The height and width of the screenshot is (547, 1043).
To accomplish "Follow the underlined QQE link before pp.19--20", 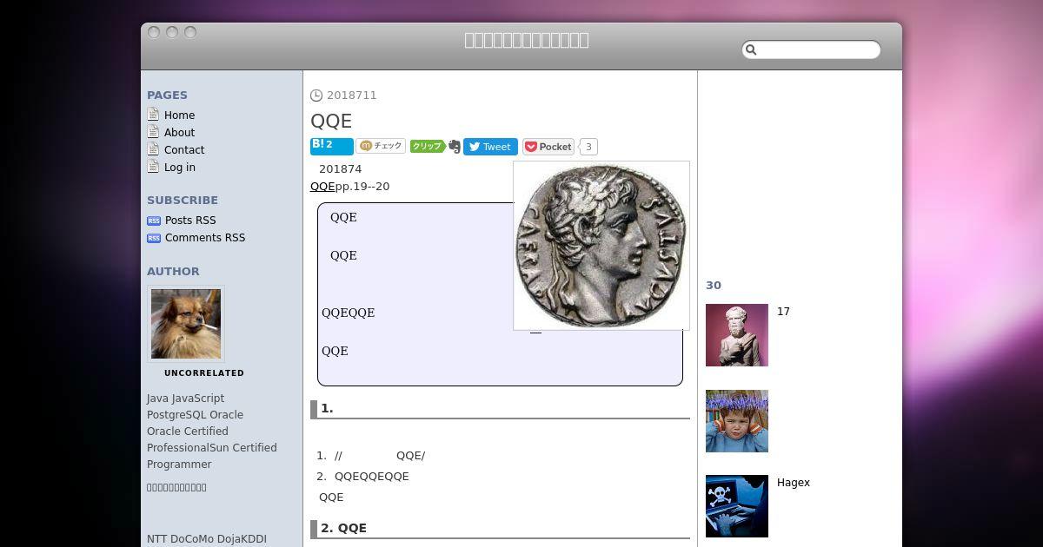I will pyautogui.click(x=322, y=186).
